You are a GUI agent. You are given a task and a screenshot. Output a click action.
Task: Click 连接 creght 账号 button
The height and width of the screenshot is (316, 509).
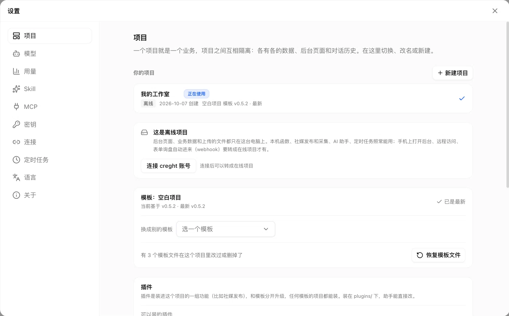pyautogui.click(x=168, y=166)
